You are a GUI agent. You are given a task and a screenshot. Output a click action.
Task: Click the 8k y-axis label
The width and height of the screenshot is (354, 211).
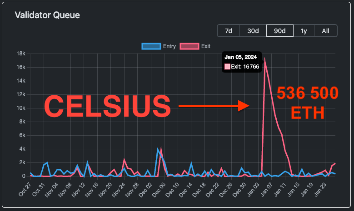22,122
